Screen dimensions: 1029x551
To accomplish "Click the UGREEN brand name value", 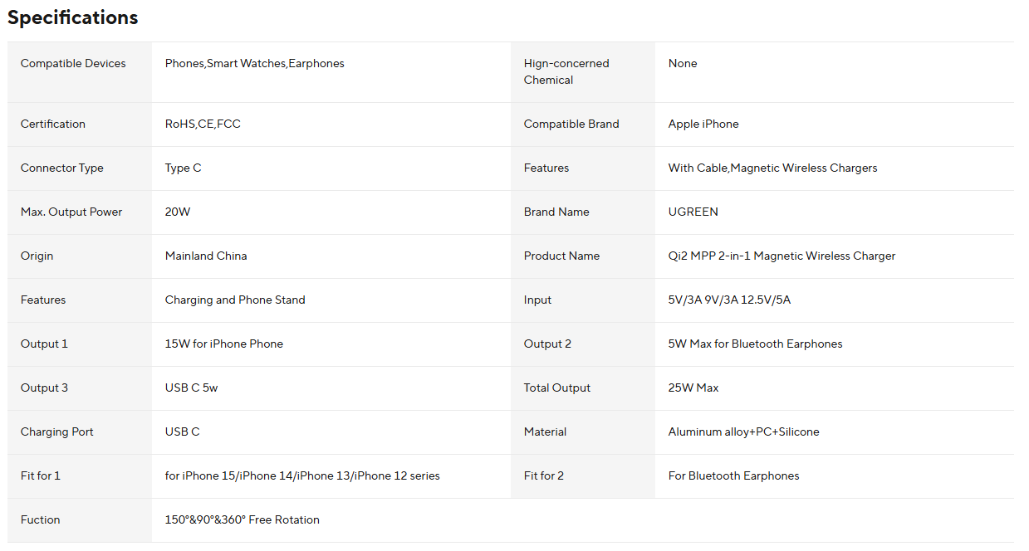I will tap(693, 212).
